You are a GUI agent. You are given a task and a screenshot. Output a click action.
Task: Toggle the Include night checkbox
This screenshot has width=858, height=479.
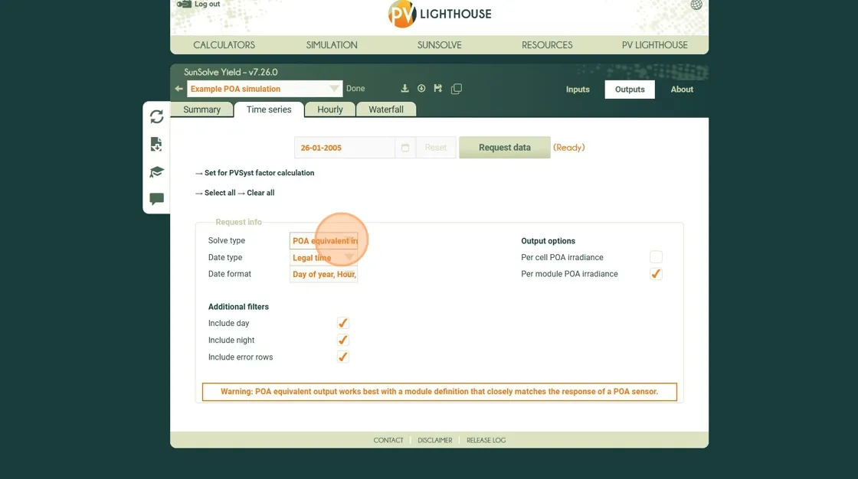(x=343, y=340)
